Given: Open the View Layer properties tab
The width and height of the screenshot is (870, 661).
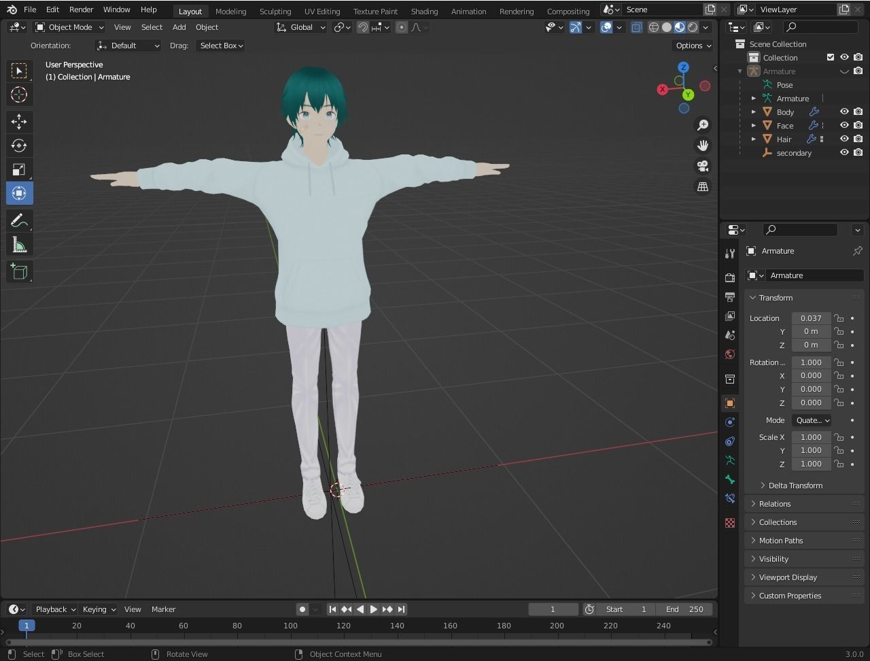Looking at the screenshot, I should tap(730, 316).
